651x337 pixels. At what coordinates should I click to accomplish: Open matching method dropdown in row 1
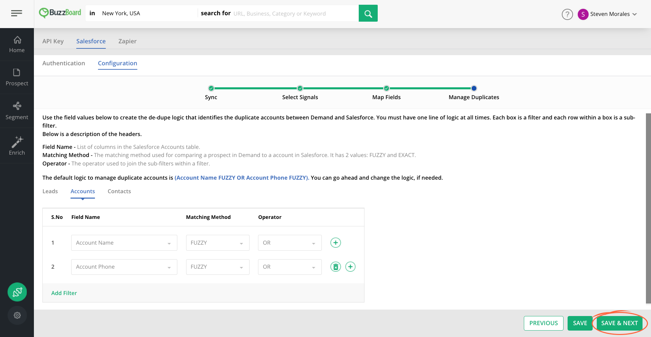coord(218,243)
